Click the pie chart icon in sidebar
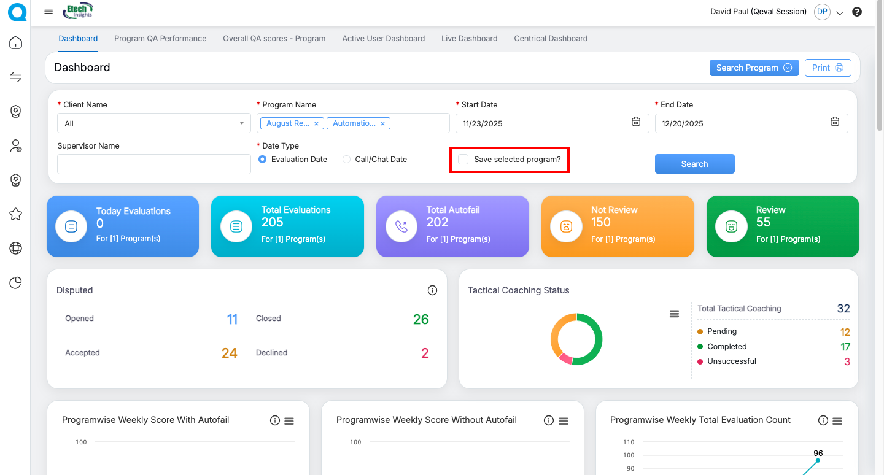 point(16,283)
